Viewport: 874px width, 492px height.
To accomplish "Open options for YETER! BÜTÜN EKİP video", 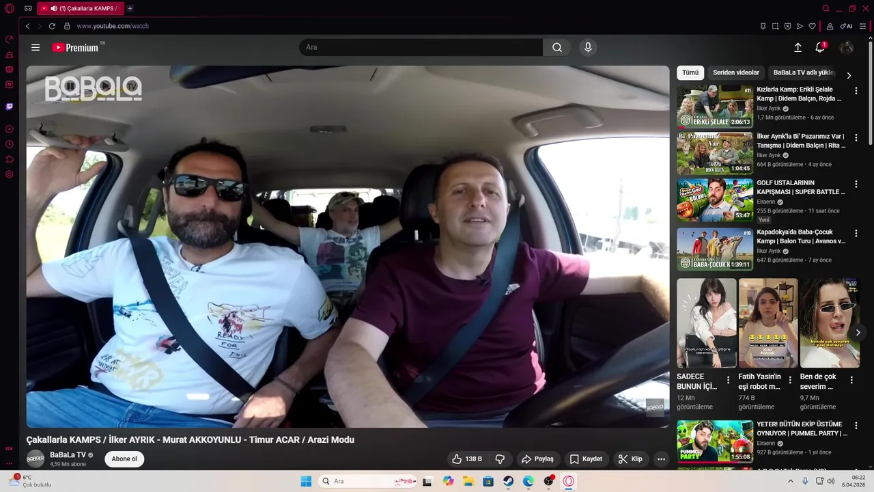I will click(856, 425).
